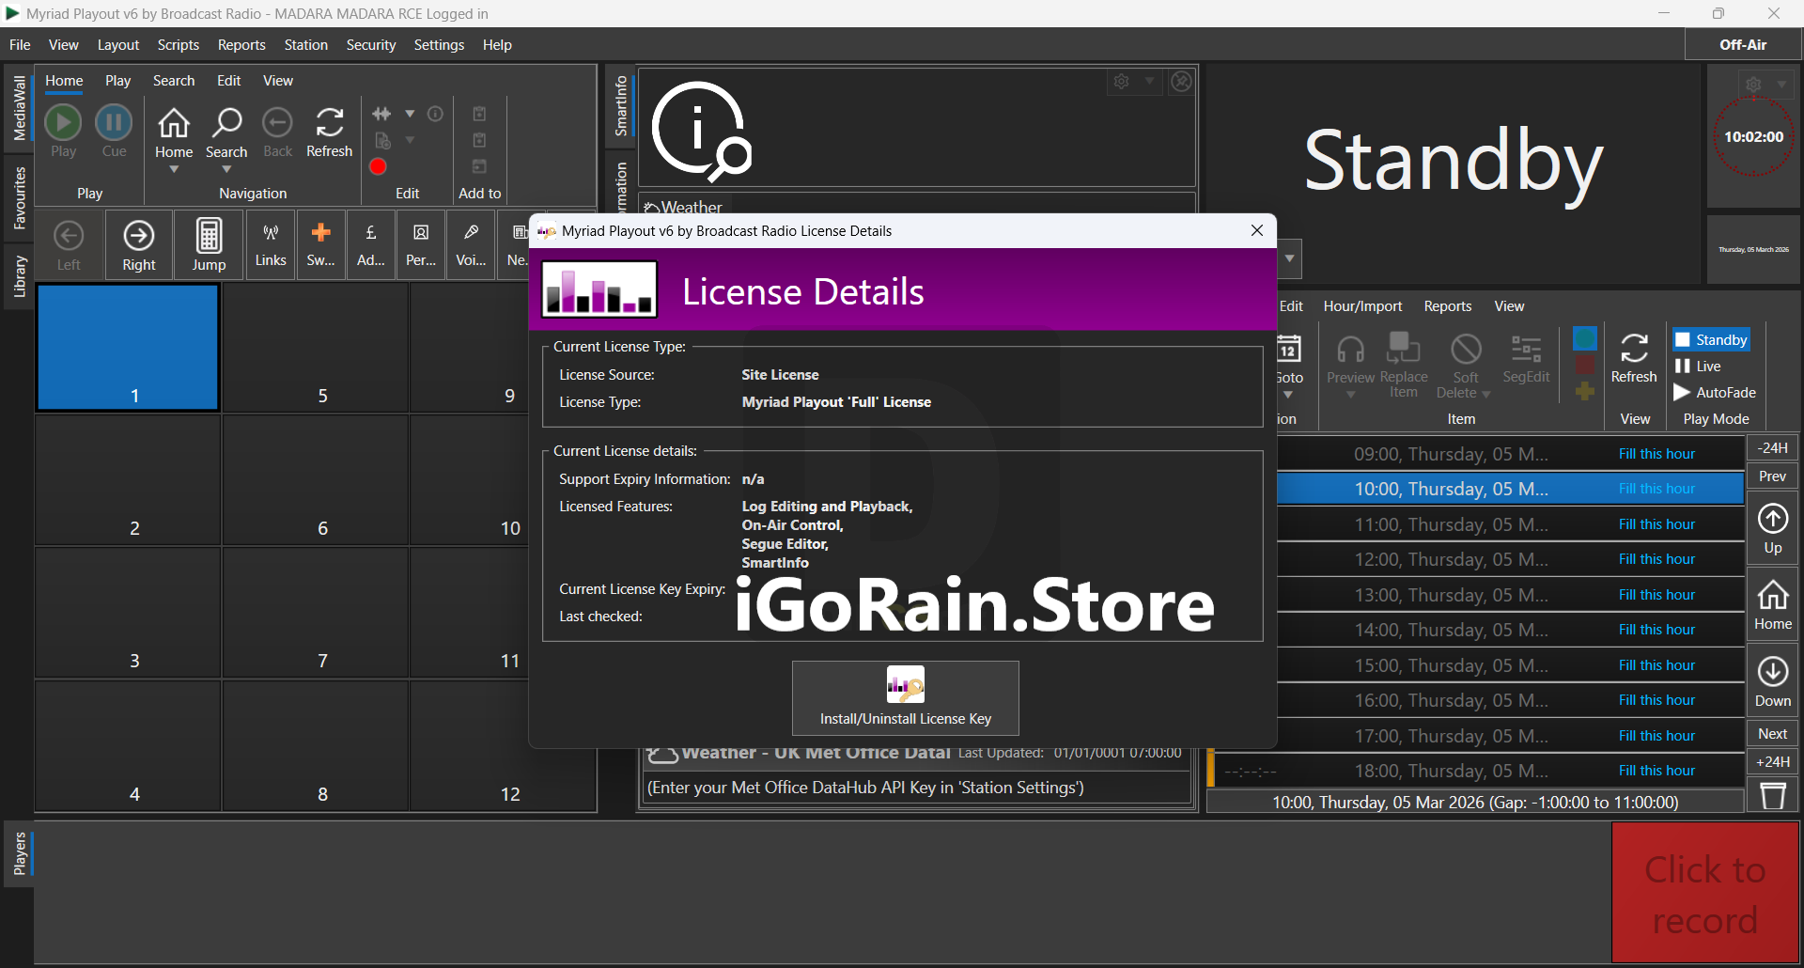
Task: Click the red record dot in Edit group
Action: click(x=378, y=167)
